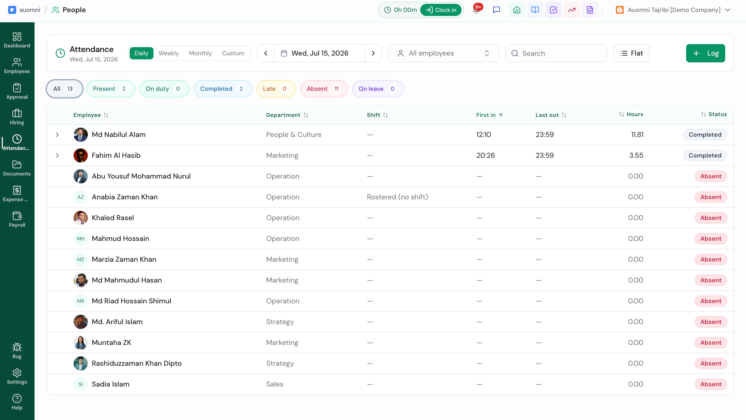The width and height of the screenshot is (746, 420).
Task: Expand Fahim Al Hasib's row
Action: [x=57, y=155]
